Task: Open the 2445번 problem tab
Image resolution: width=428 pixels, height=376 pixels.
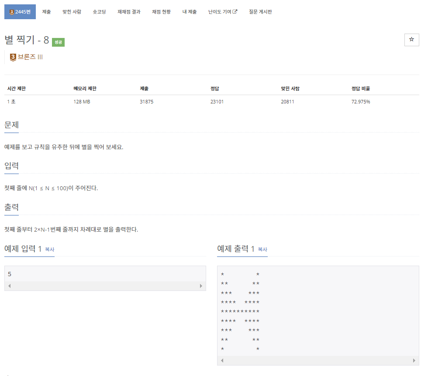Action: pyautogui.click(x=20, y=12)
